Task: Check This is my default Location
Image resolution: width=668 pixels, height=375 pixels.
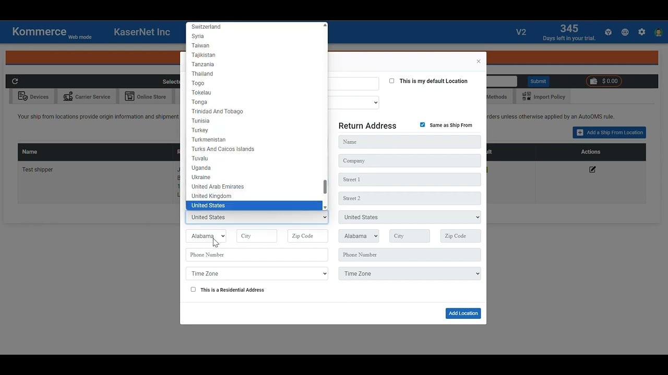Action: click(391, 81)
